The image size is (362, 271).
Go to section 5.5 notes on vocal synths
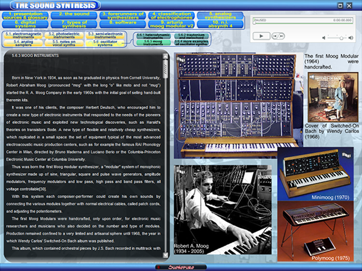point(64,43)
